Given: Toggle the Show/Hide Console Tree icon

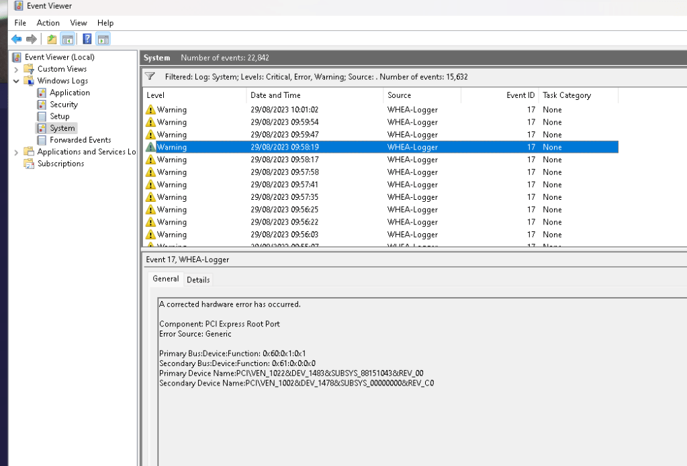Looking at the screenshot, I should [x=67, y=40].
